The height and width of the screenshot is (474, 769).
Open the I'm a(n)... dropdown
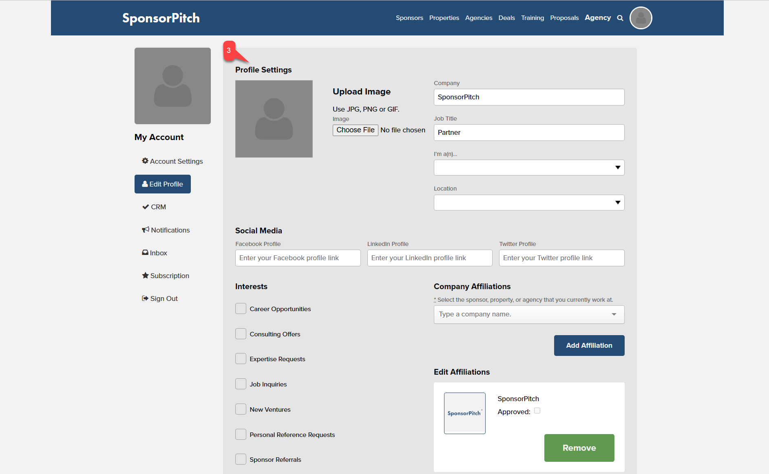[529, 167]
